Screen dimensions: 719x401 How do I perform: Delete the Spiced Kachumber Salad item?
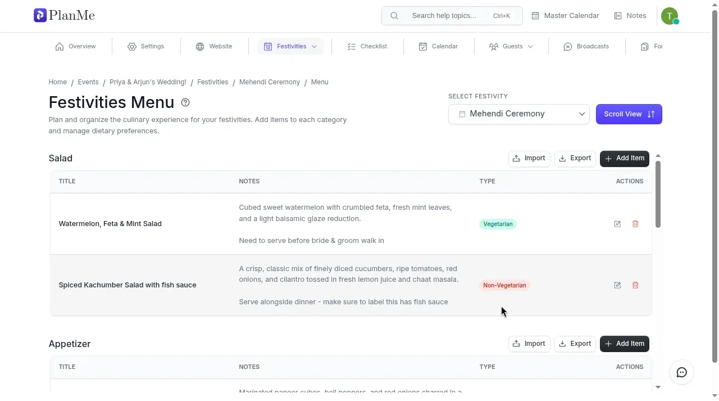[635, 285]
